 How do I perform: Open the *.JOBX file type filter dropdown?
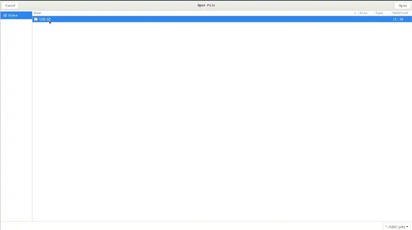[397, 227]
